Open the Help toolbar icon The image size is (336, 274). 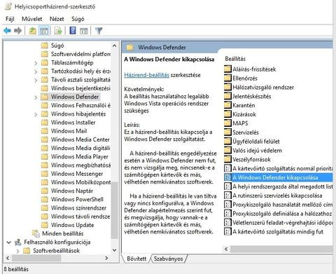point(73,31)
